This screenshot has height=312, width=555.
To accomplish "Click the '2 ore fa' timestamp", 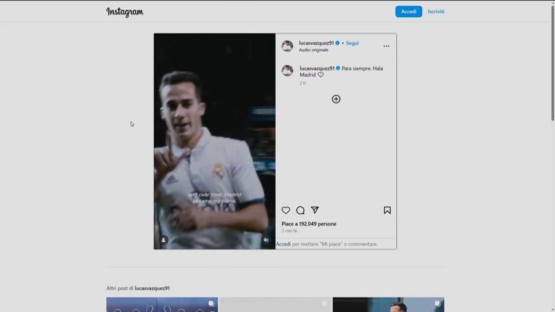I will click(x=289, y=231).
